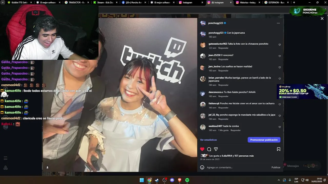Screen dimensions: 328x184
Task: Open Brave browser from the taskbar
Action: [180, 180]
